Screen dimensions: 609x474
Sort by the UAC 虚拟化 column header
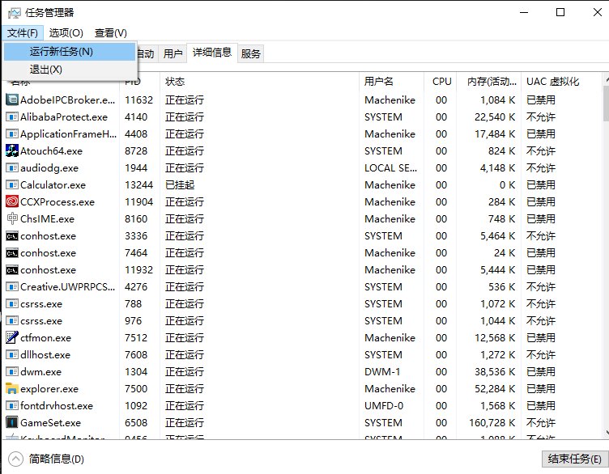(561, 82)
